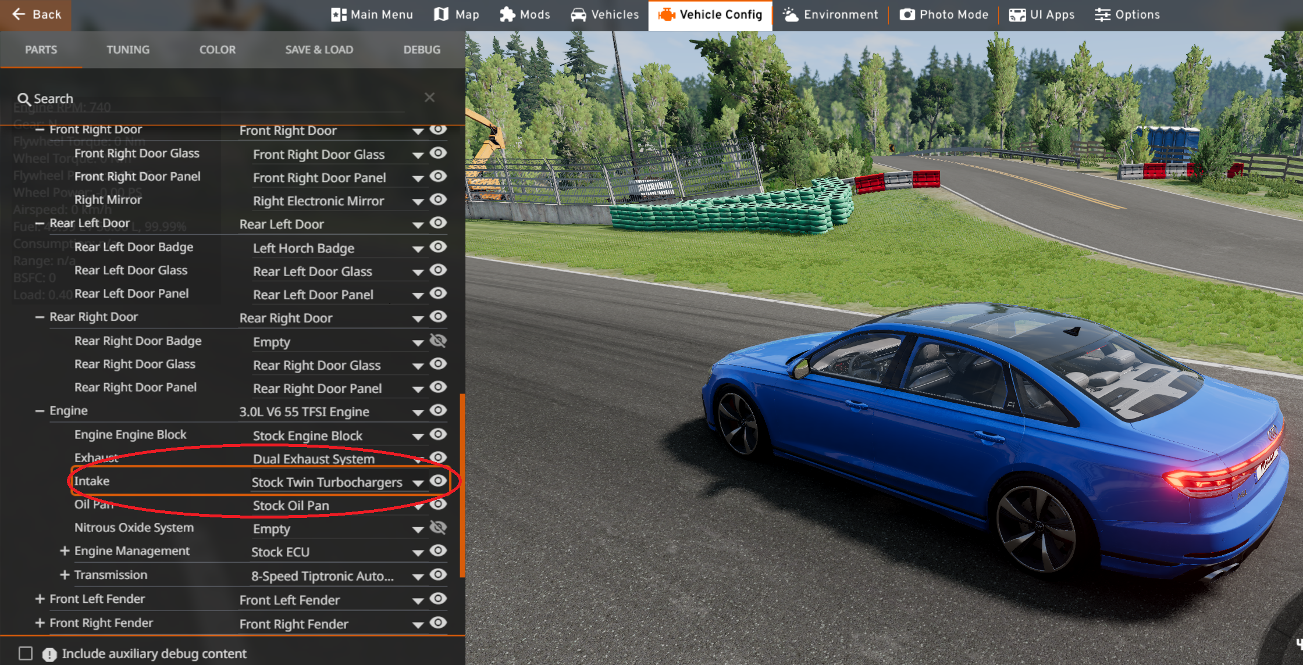
Task: Switch to the TUNING tab
Action: 128,50
